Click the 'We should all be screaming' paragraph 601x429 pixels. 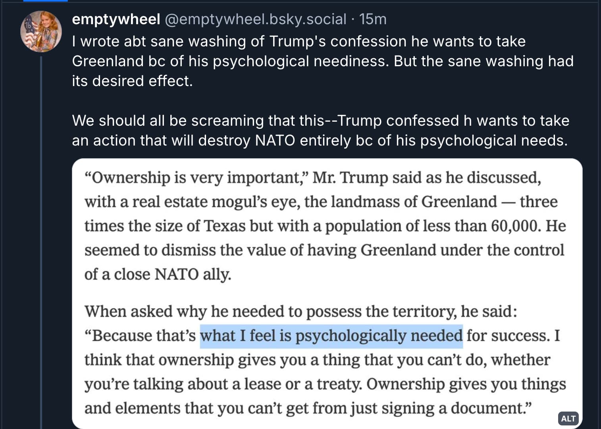320,130
